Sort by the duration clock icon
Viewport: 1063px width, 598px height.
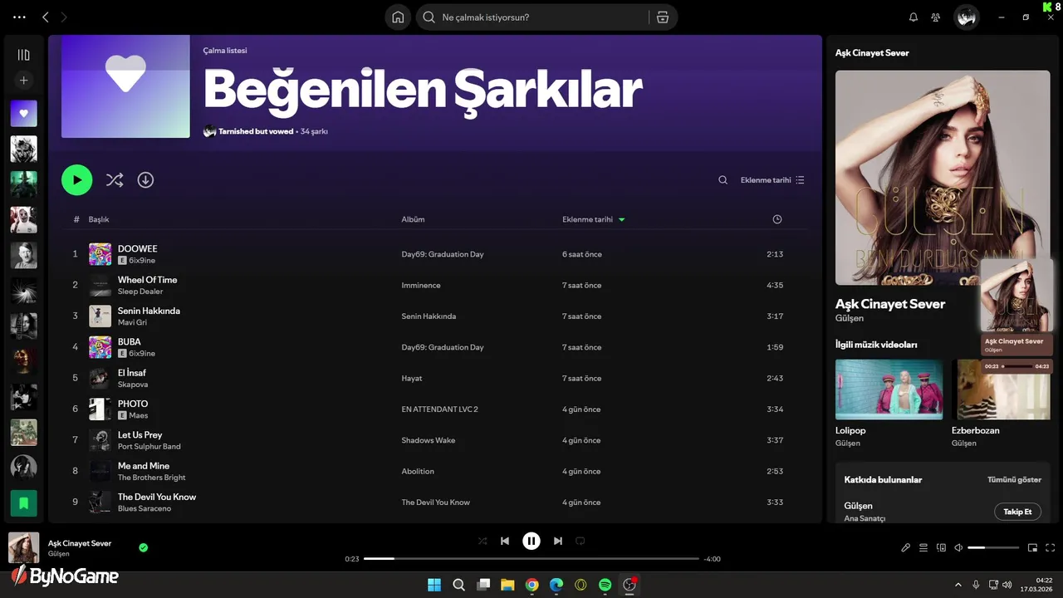[777, 219]
